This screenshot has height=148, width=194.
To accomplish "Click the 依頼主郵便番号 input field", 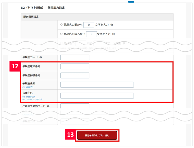I will 75,75.
